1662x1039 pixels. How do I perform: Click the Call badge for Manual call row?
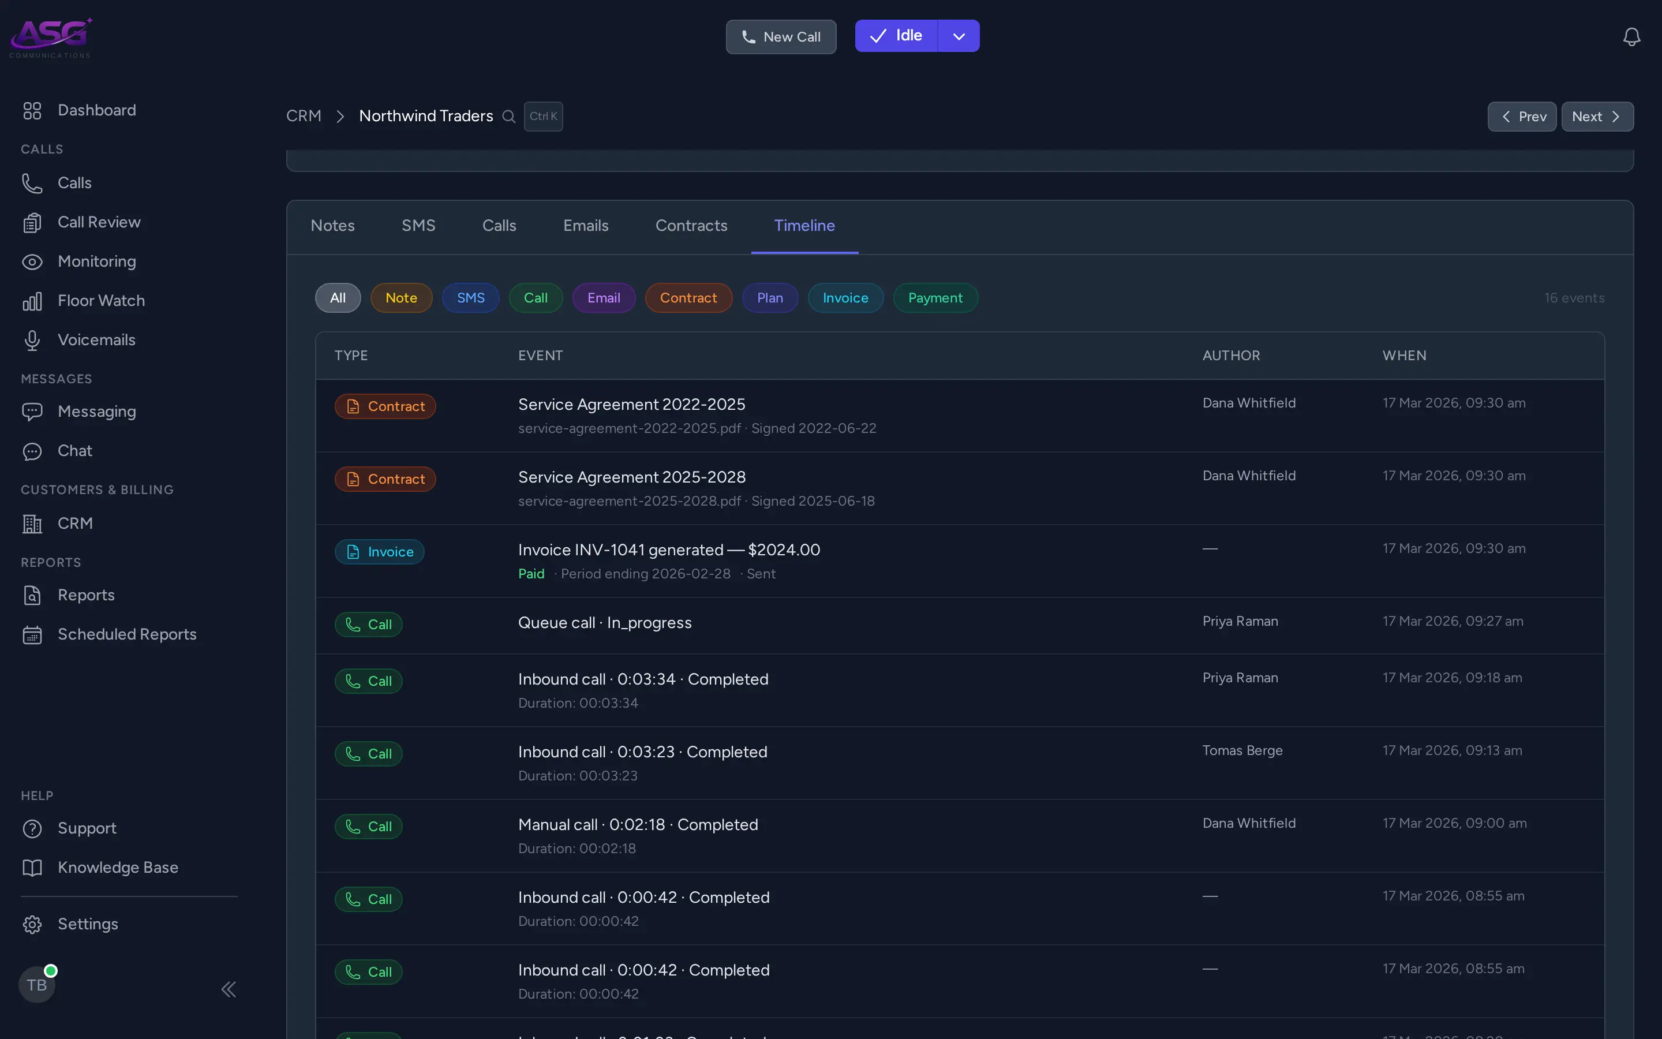tap(369, 827)
